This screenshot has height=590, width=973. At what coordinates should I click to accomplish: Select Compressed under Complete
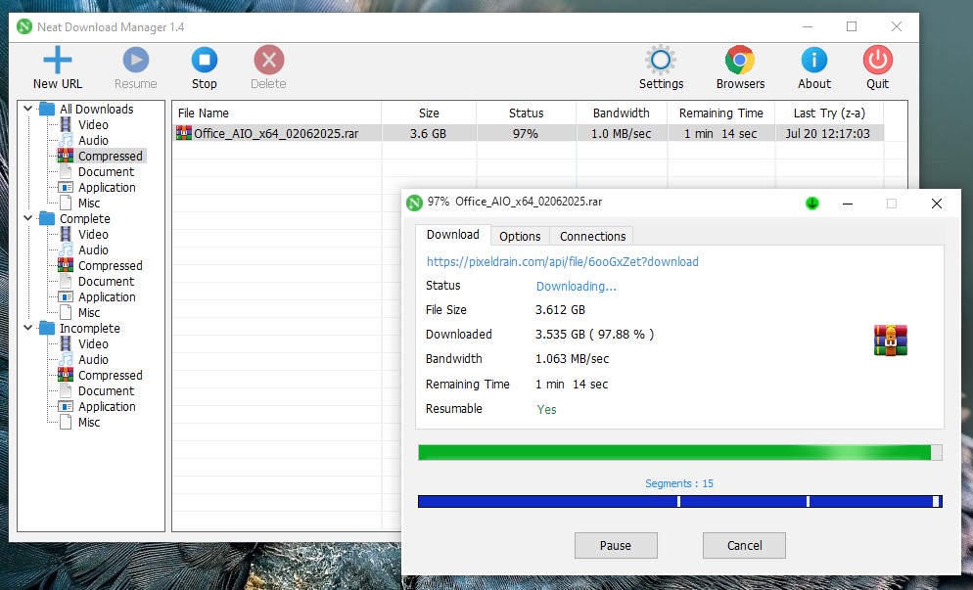tap(110, 265)
